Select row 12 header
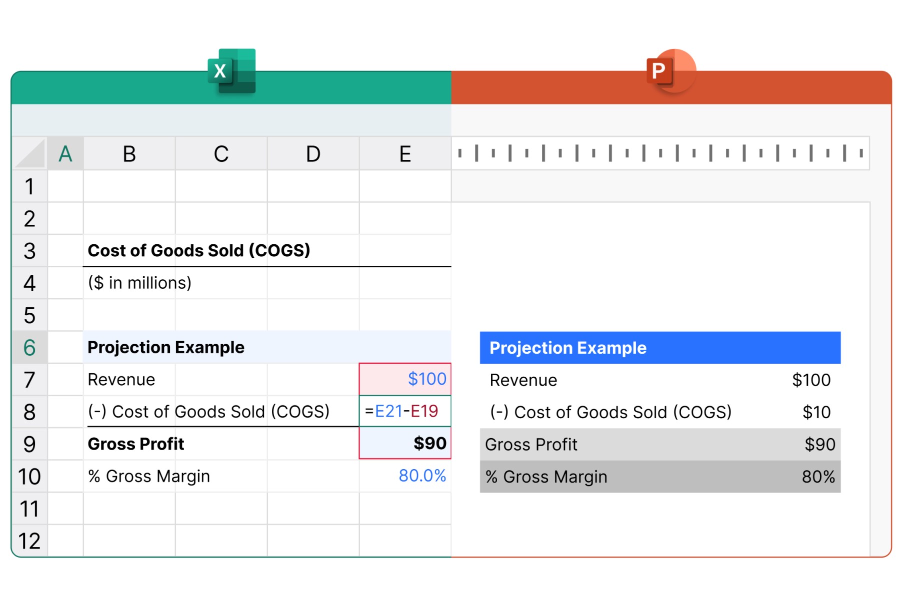The height and width of the screenshot is (602, 904). click(x=29, y=541)
